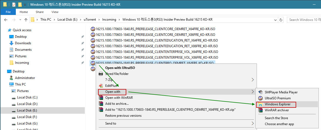Choose Search the Store option
321x130 pixels.
(276, 118)
